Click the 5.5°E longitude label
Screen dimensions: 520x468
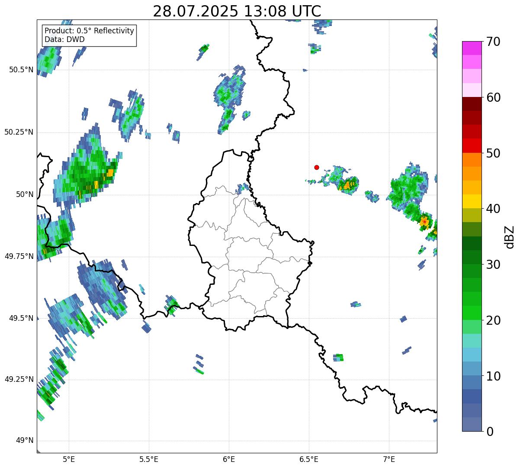pos(149,459)
